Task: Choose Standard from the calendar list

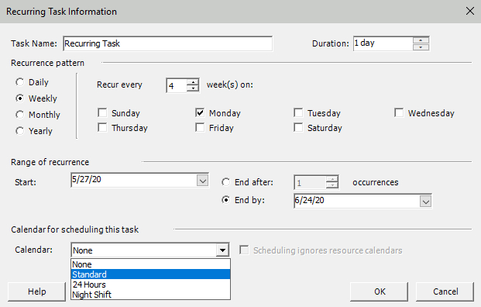Action: (150, 274)
